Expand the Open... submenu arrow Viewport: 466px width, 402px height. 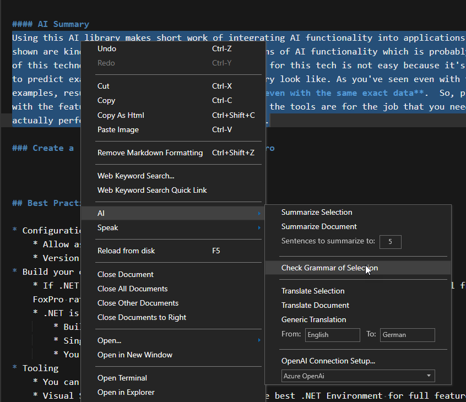pyautogui.click(x=259, y=340)
